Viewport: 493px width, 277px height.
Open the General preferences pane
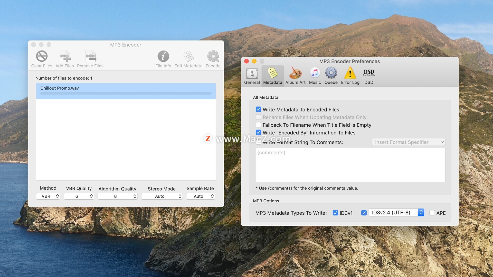[252, 76]
